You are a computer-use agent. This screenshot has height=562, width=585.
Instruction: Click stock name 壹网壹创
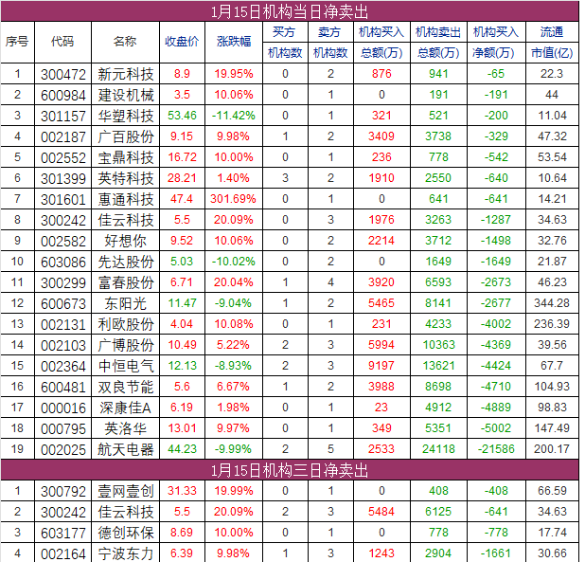126,492
